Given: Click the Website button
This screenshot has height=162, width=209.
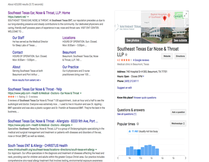Looking at the screenshot, I should [167, 56].
